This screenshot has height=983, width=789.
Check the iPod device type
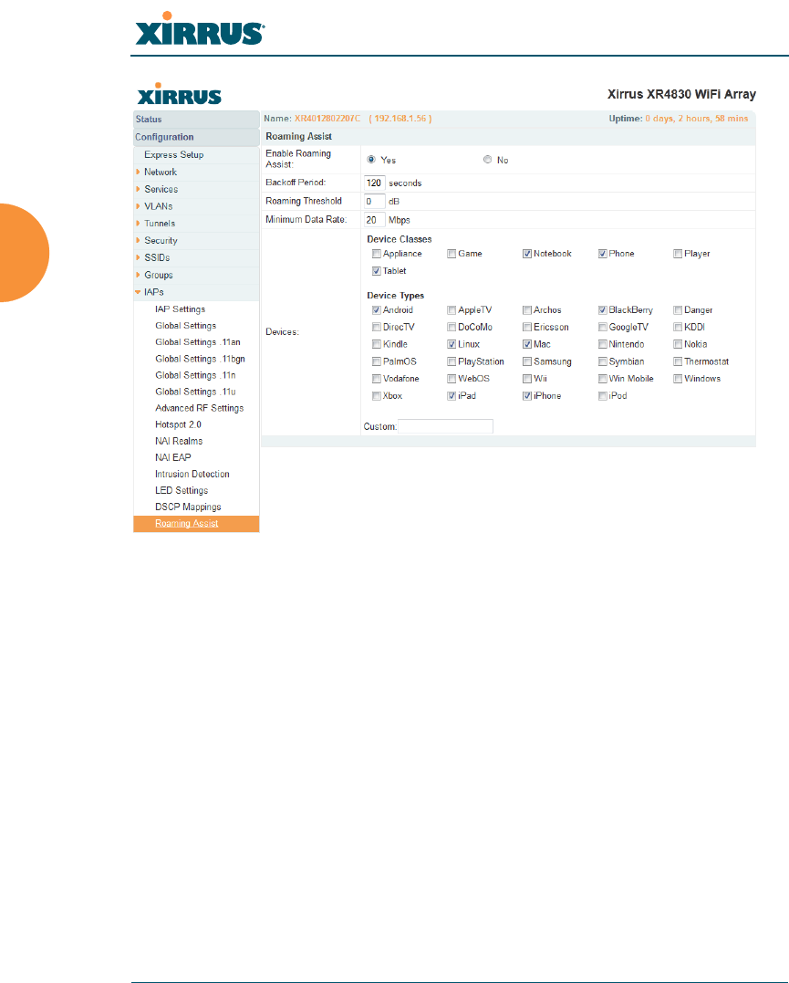tap(602, 396)
